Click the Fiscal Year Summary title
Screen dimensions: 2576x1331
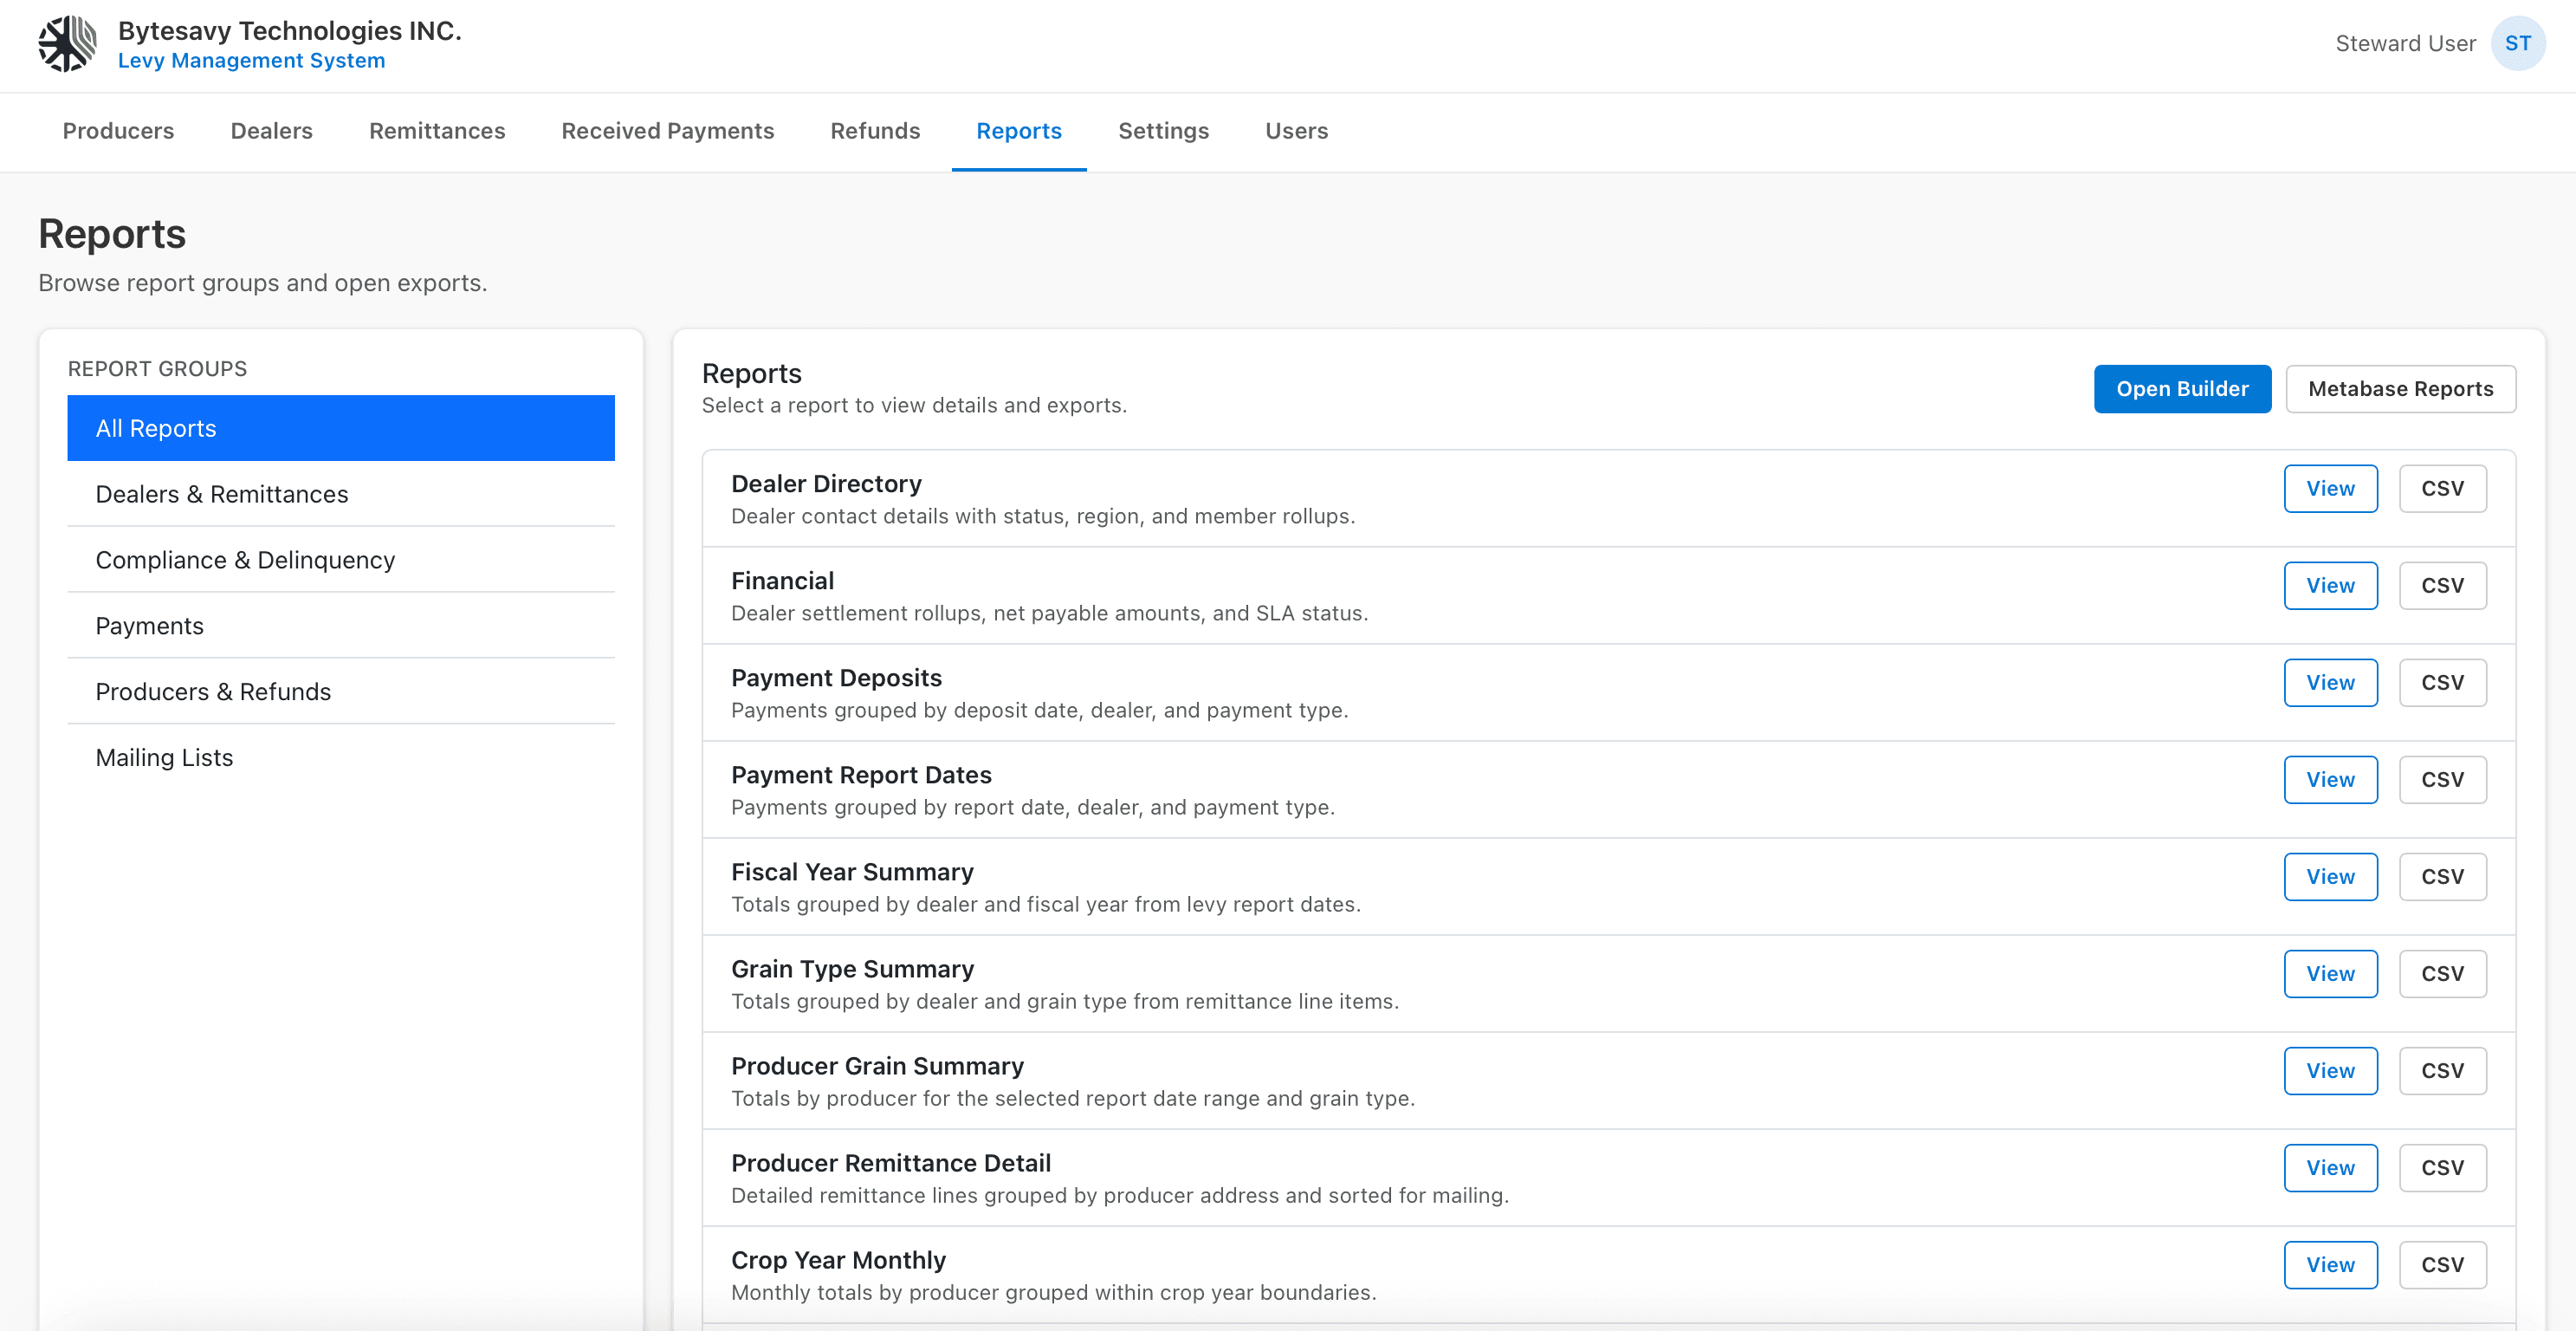click(x=852, y=873)
